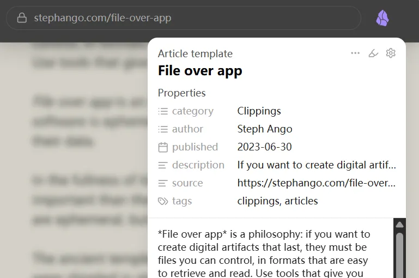The image size is (419, 278).
Task: Open the clipper settings gear
Action: pos(391,53)
